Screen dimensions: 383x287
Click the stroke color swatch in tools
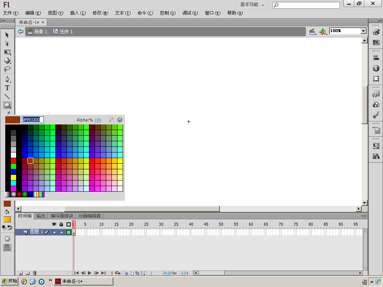pos(7,204)
